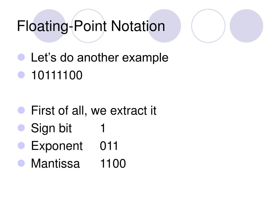Click the rightmost filled purple circle
This screenshot has height=207, width=277.
[x=246, y=26]
